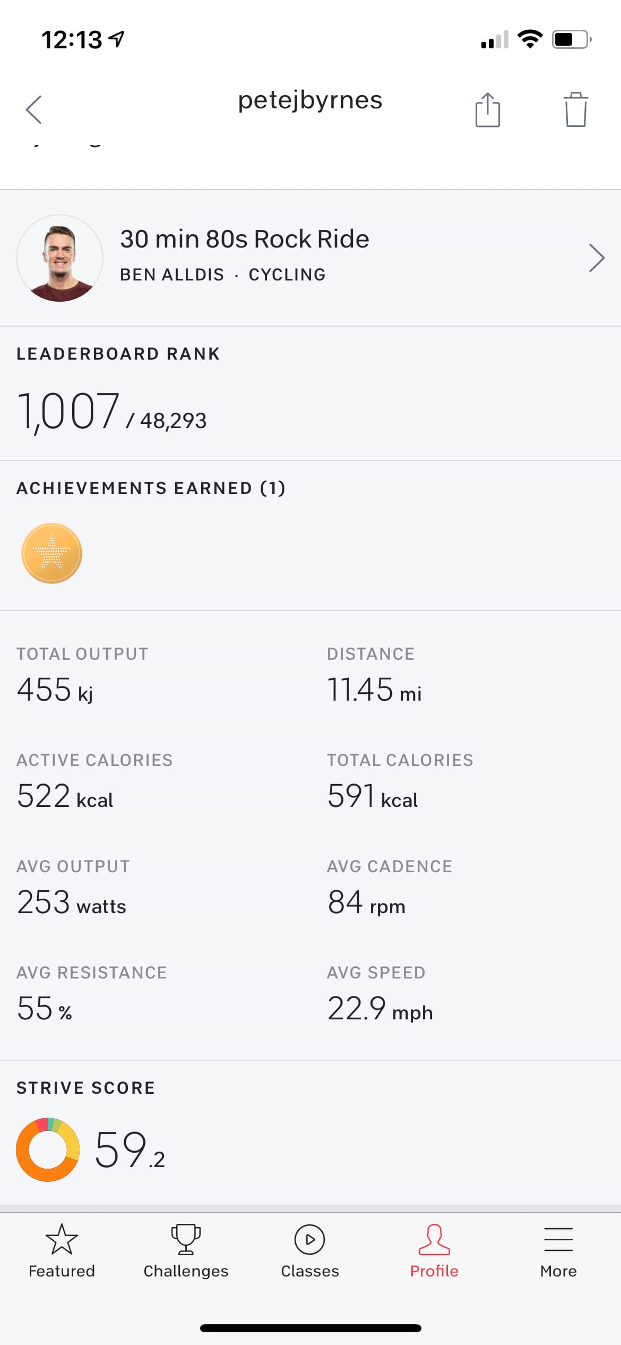Viewport: 621px width, 1345px height.
Task: Expand ride details with right chevron
Action: point(597,258)
